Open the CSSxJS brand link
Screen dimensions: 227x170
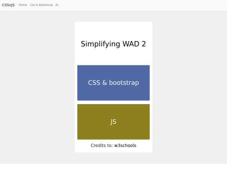(x=8, y=5)
